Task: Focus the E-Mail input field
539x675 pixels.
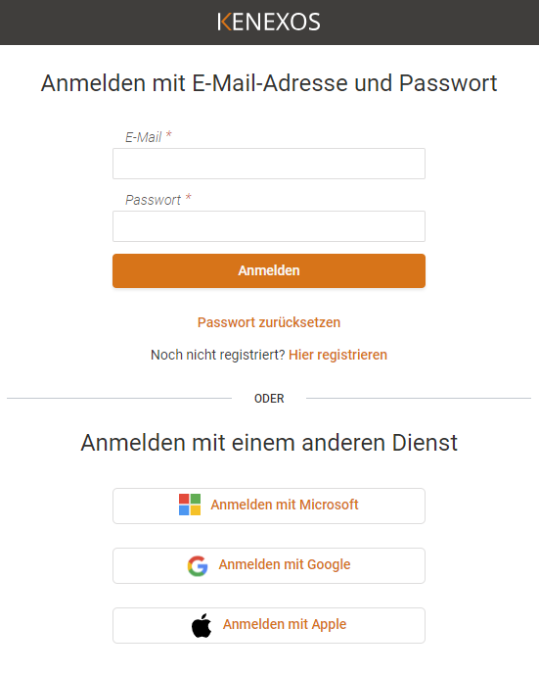Action: pos(269,164)
